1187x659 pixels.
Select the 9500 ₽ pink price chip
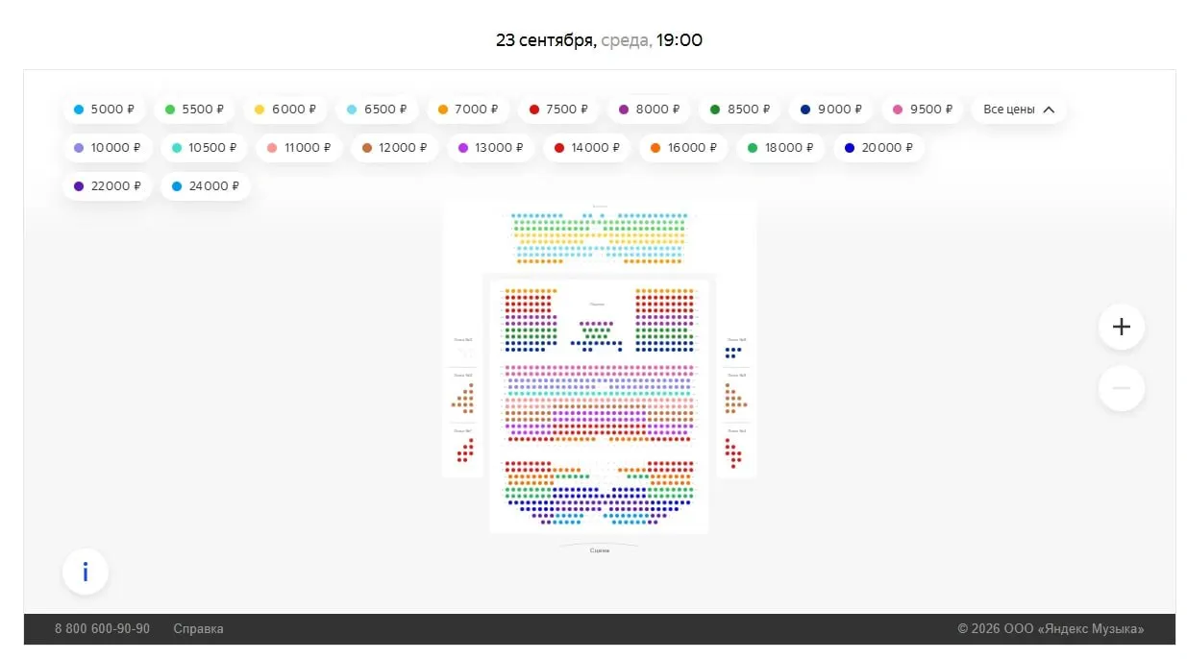(x=922, y=110)
